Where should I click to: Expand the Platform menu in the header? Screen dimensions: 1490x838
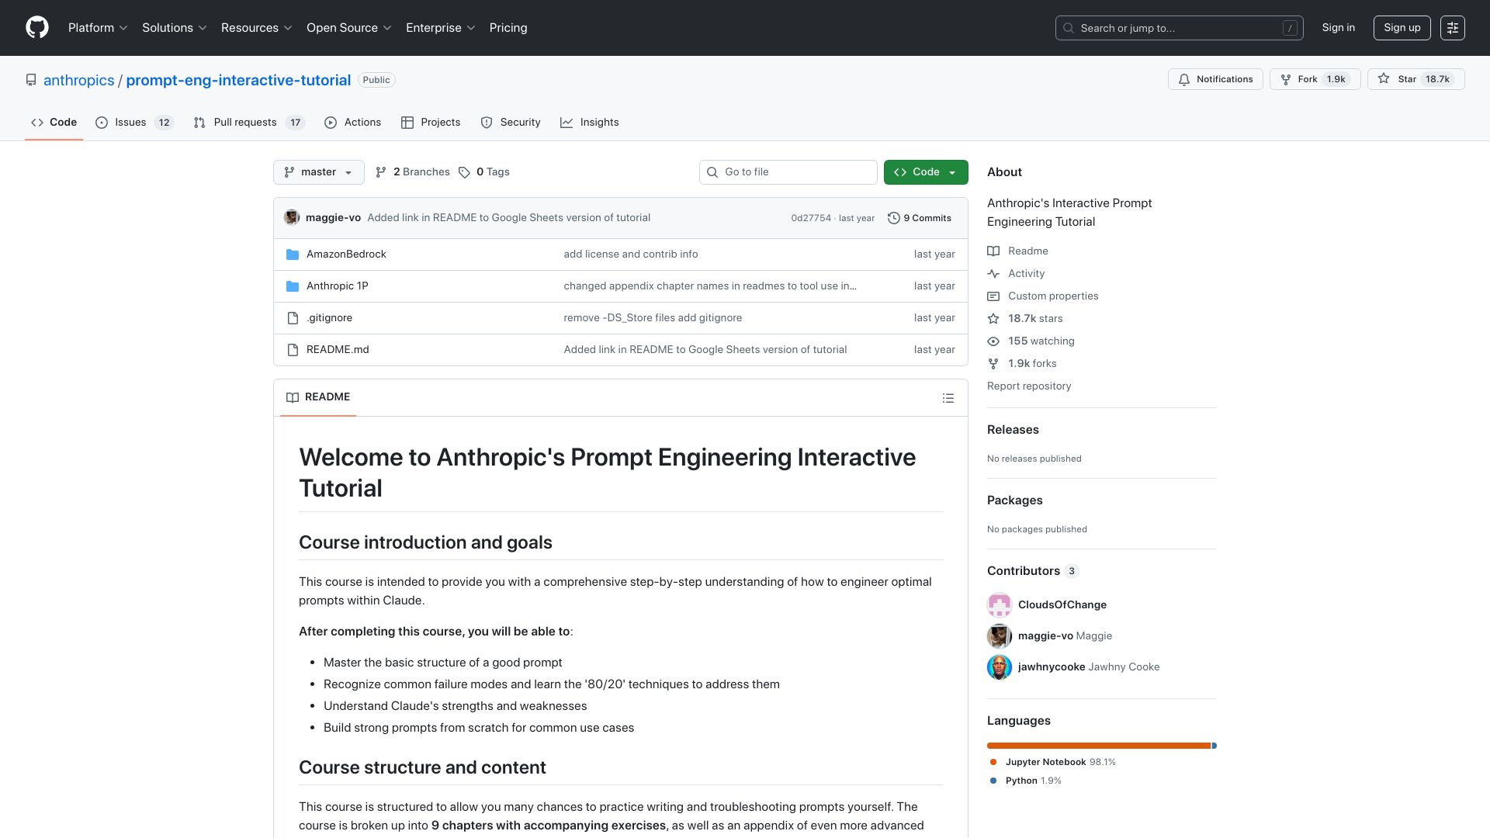click(x=98, y=28)
